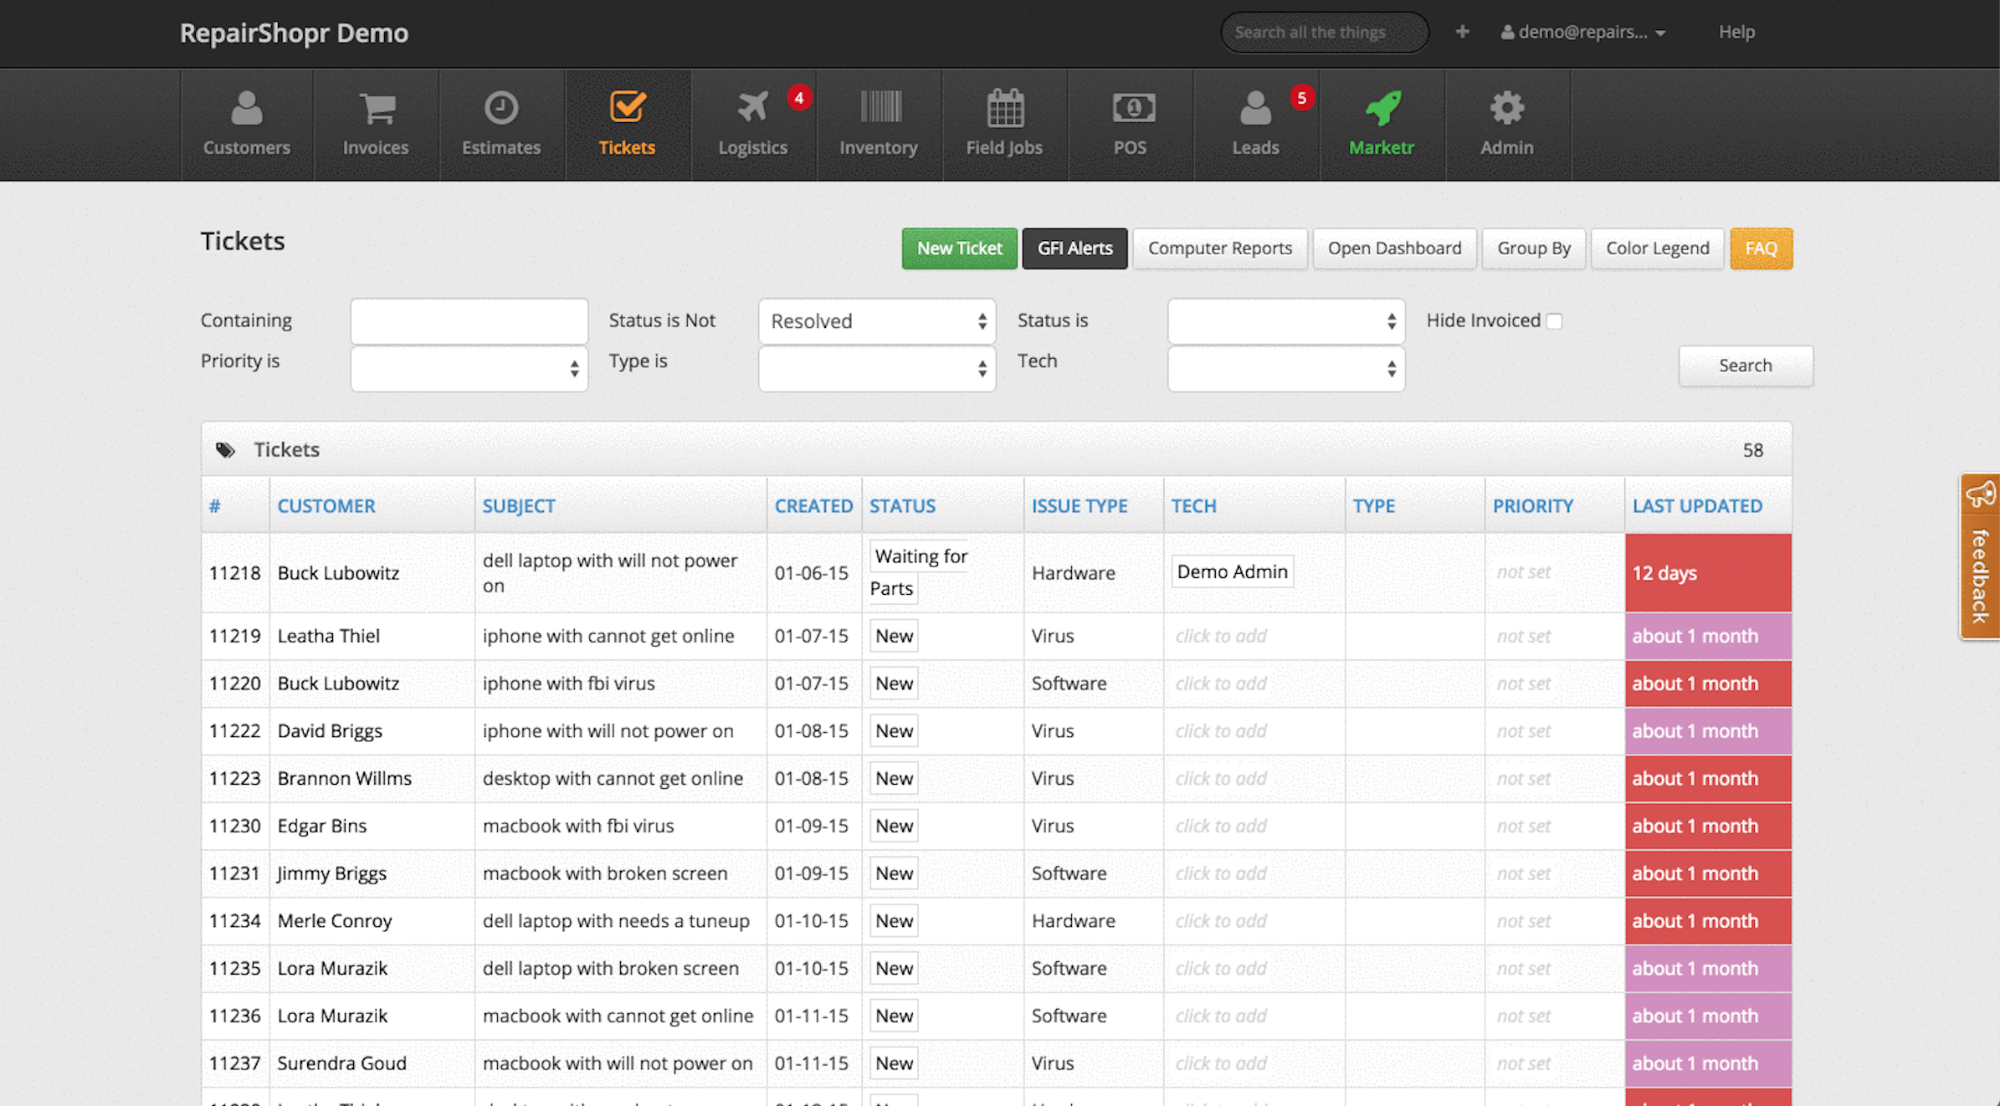Click the Containing text field

click(x=469, y=321)
